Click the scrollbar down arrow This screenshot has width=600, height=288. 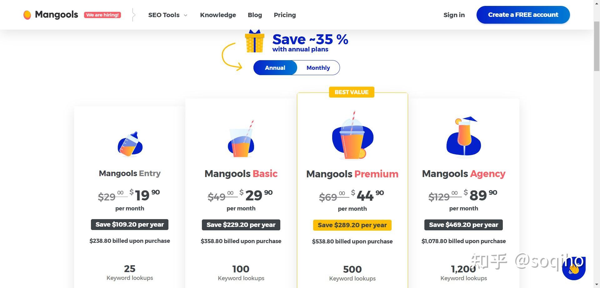coord(596,284)
